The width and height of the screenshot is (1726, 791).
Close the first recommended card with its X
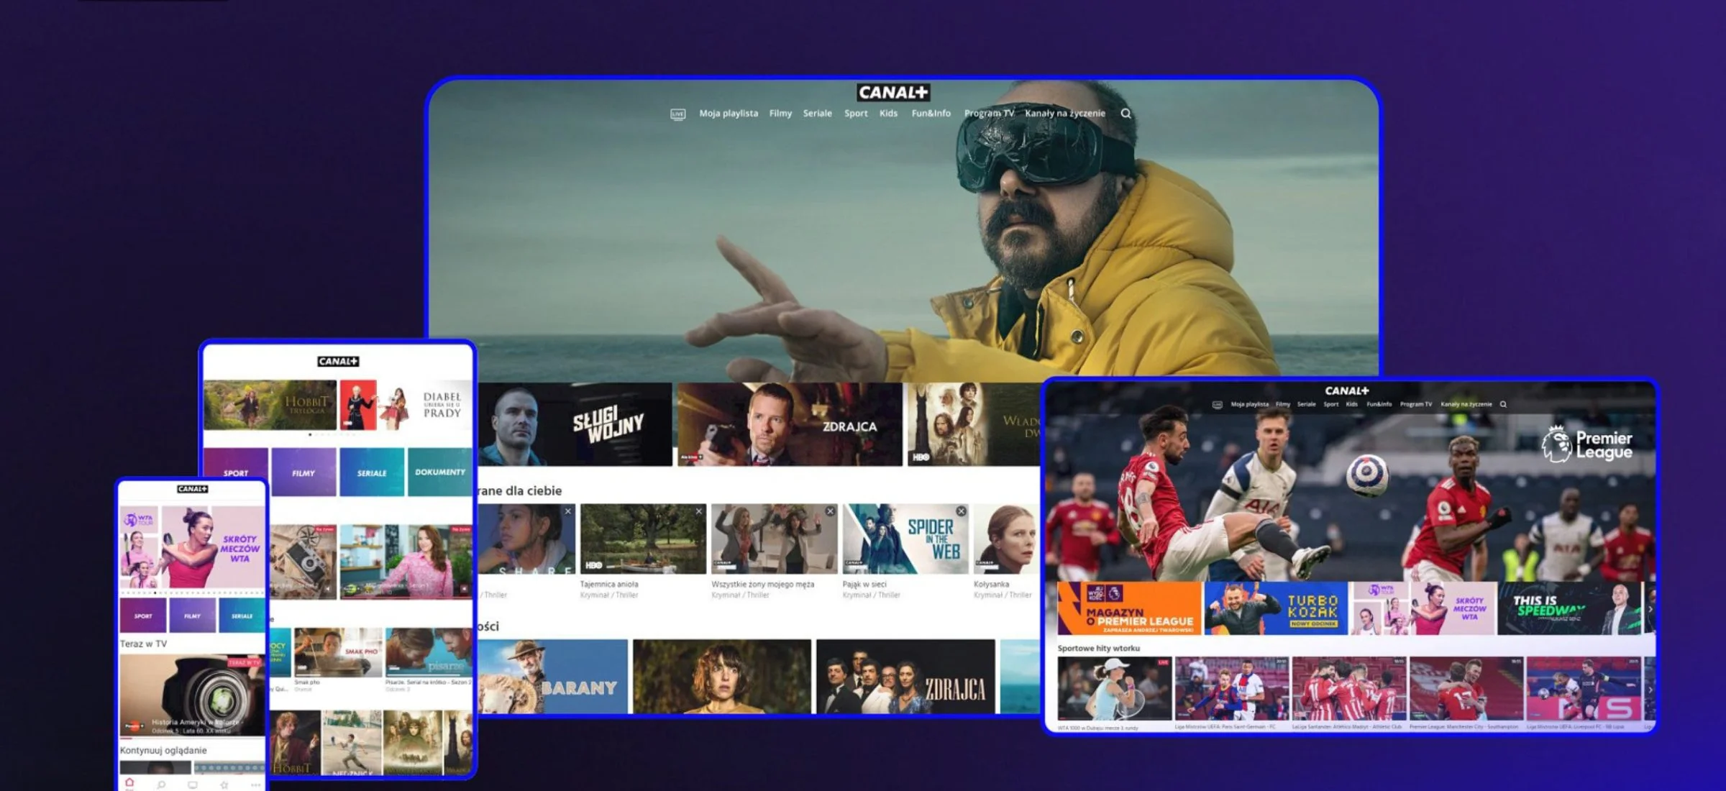pos(568,511)
